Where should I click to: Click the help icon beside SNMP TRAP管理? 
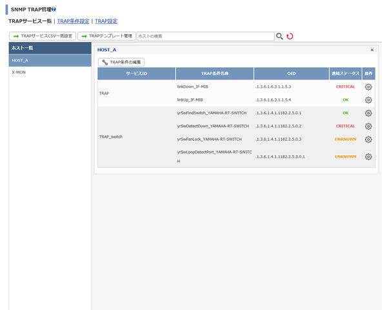(54, 9)
